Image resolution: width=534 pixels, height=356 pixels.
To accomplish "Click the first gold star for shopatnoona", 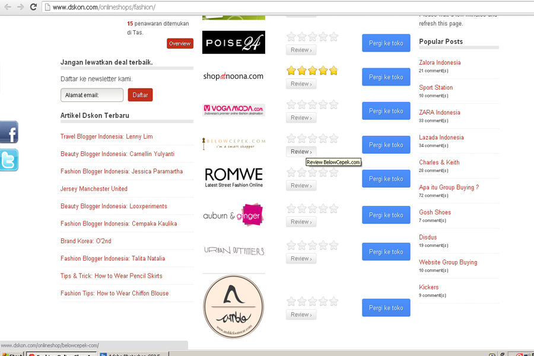I will tap(291, 71).
